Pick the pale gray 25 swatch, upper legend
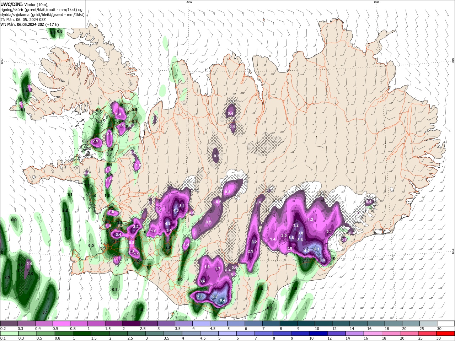 [x=429, y=324]
